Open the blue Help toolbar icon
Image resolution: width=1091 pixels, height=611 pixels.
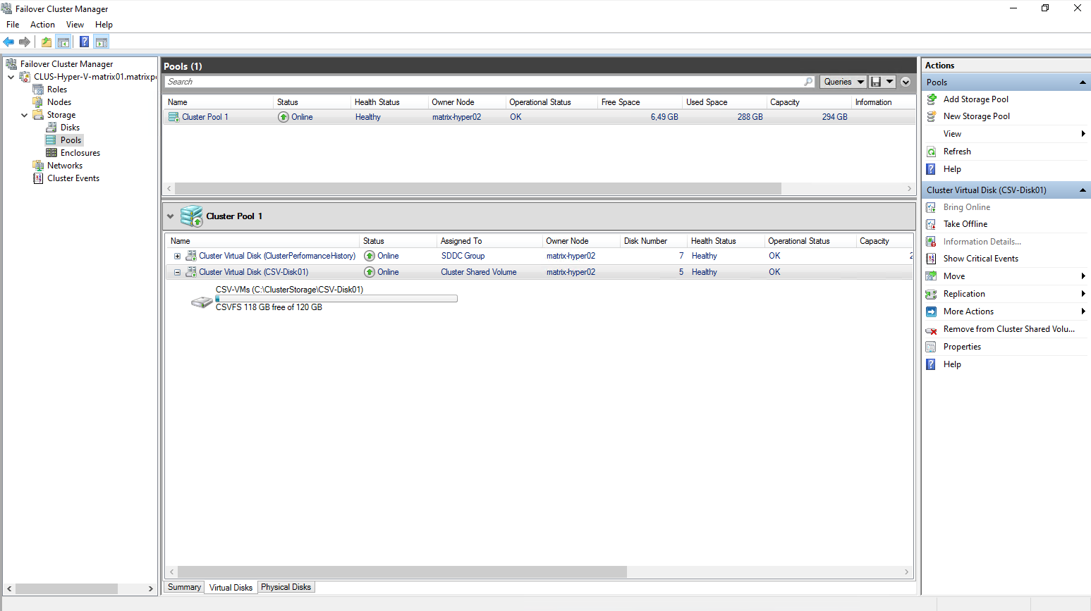tap(85, 42)
